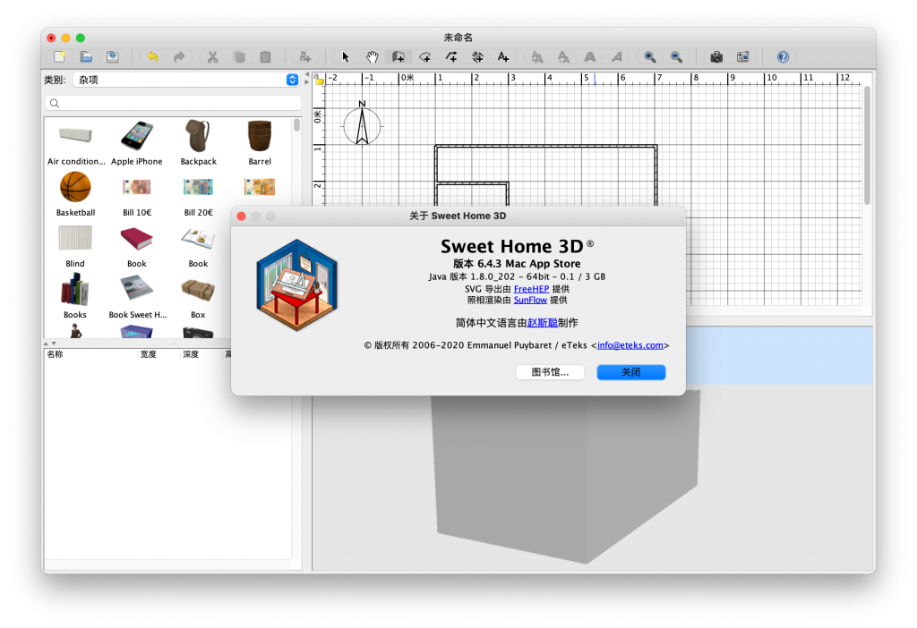The image size is (917, 628).
Task: Zoom in on the plan
Action: [650, 56]
